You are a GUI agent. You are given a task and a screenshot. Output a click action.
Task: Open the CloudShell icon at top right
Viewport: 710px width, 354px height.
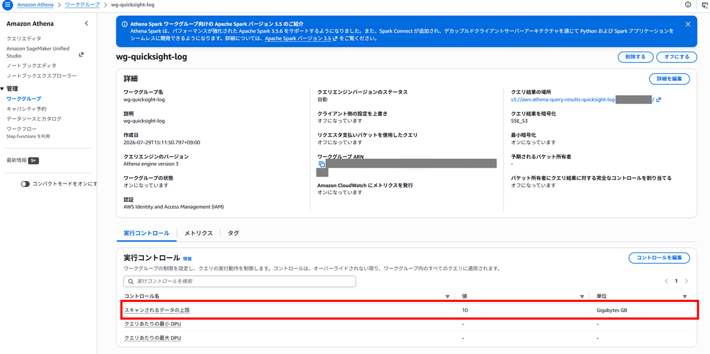[x=705, y=4]
